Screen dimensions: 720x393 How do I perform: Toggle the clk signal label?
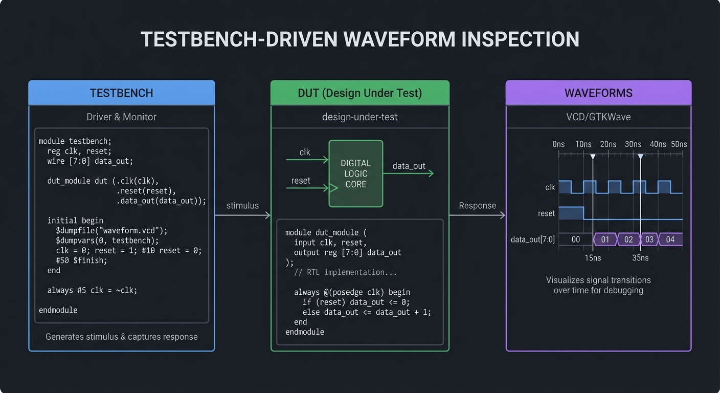coord(549,187)
